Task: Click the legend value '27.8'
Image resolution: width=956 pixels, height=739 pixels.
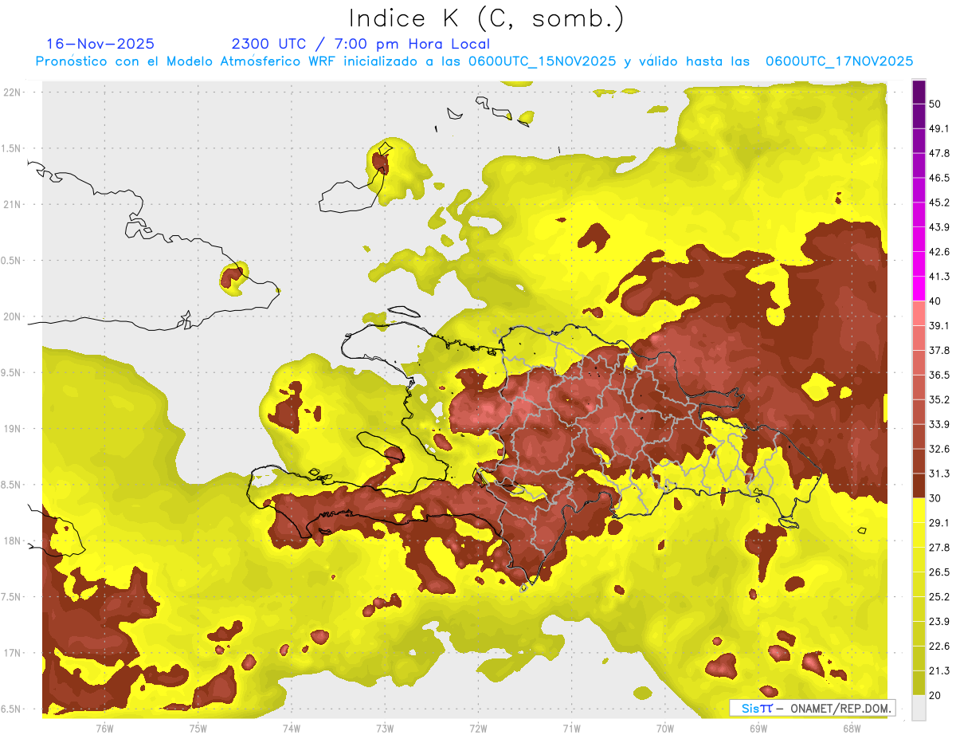Action: [x=939, y=548]
